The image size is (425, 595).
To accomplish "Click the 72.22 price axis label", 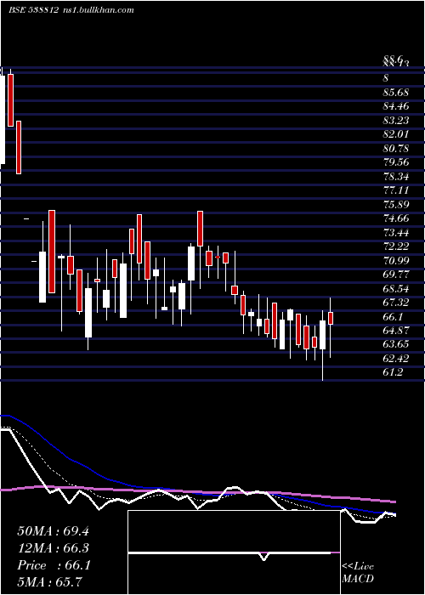I will pos(395,246).
